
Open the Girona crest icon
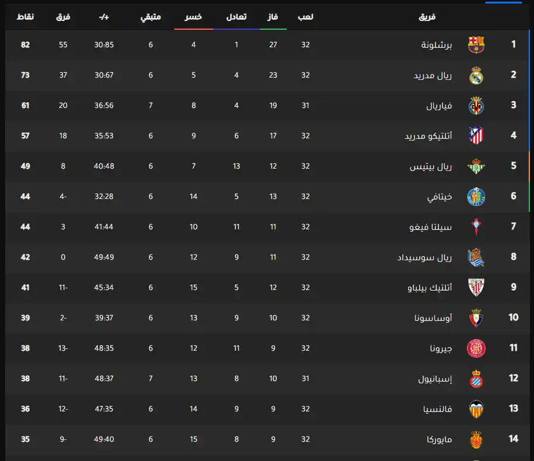tap(476, 348)
